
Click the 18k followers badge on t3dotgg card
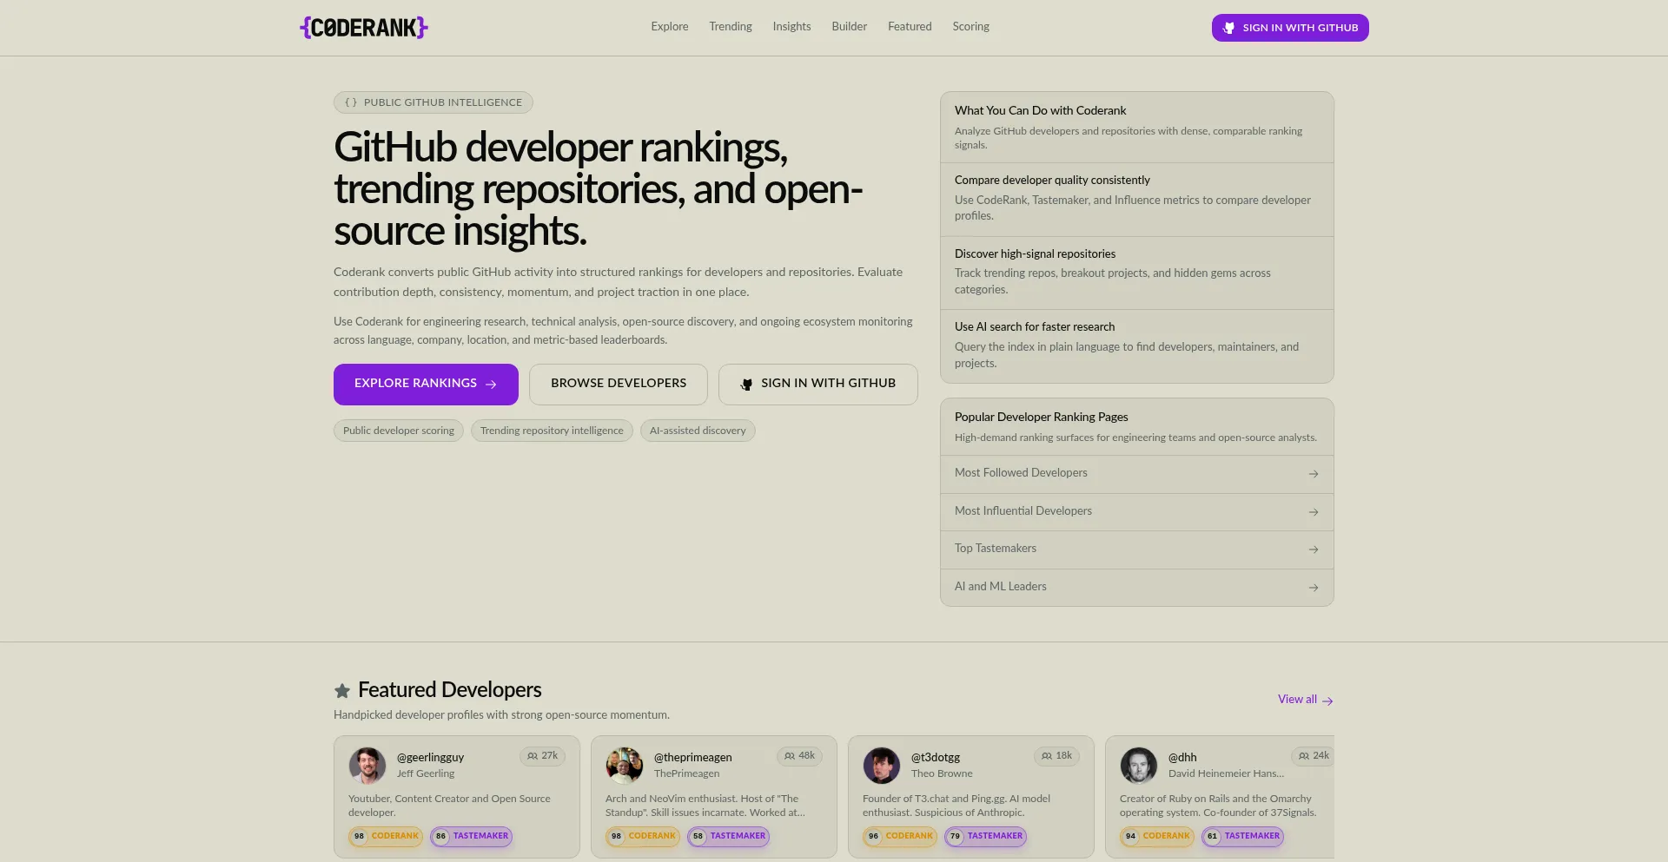1057,756
